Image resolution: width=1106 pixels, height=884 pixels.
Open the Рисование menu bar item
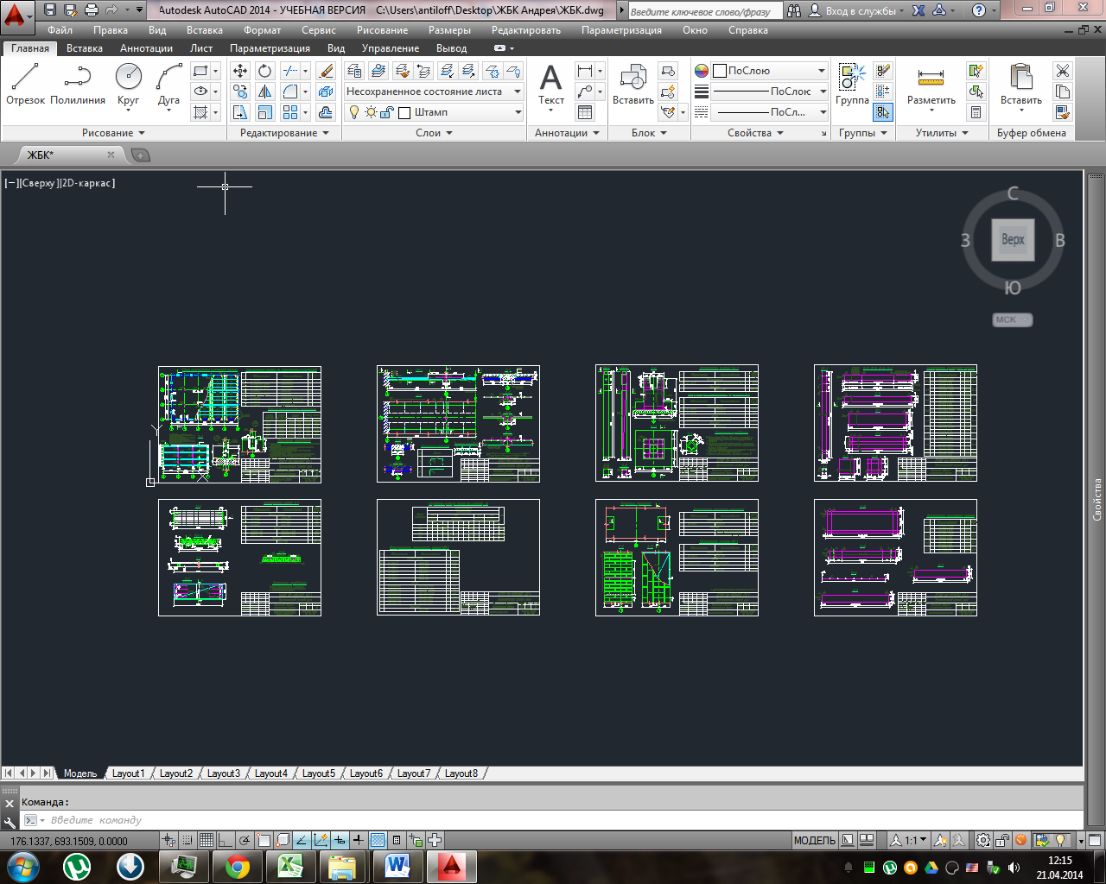(x=382, y=30)
